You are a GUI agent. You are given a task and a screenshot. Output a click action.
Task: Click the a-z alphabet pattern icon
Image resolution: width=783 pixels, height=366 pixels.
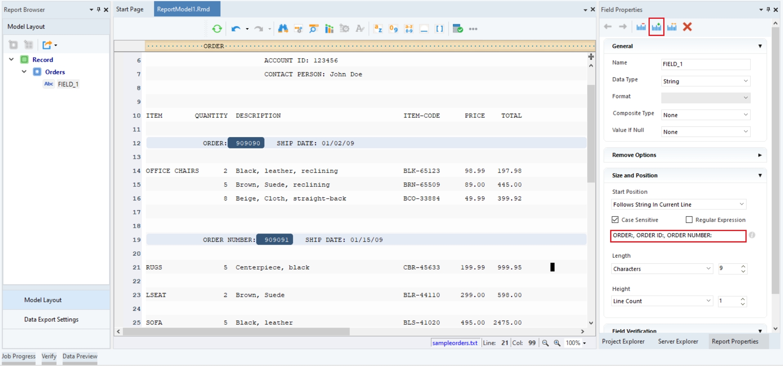click(378, 29)
